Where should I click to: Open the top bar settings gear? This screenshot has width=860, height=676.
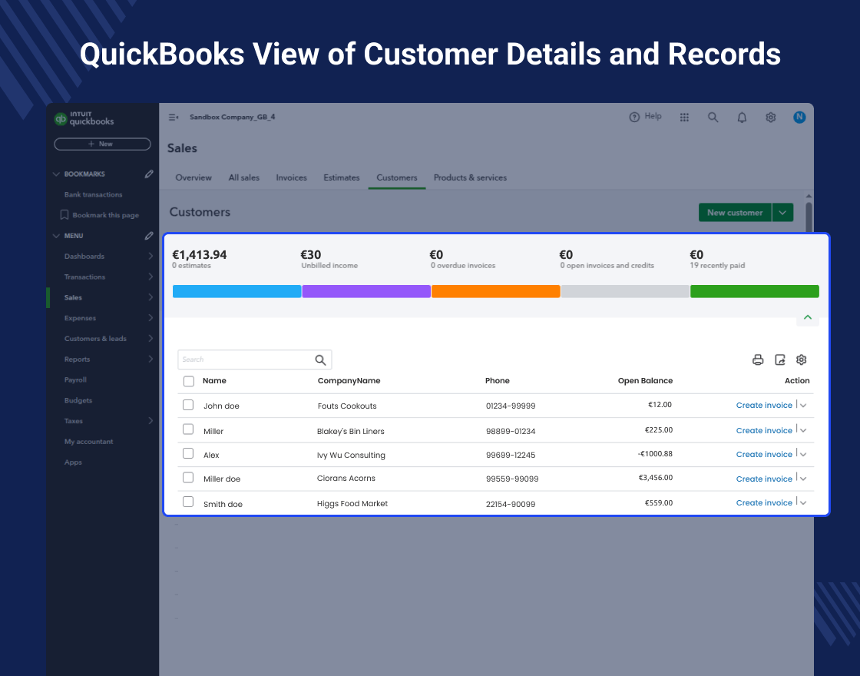(771, 118)
